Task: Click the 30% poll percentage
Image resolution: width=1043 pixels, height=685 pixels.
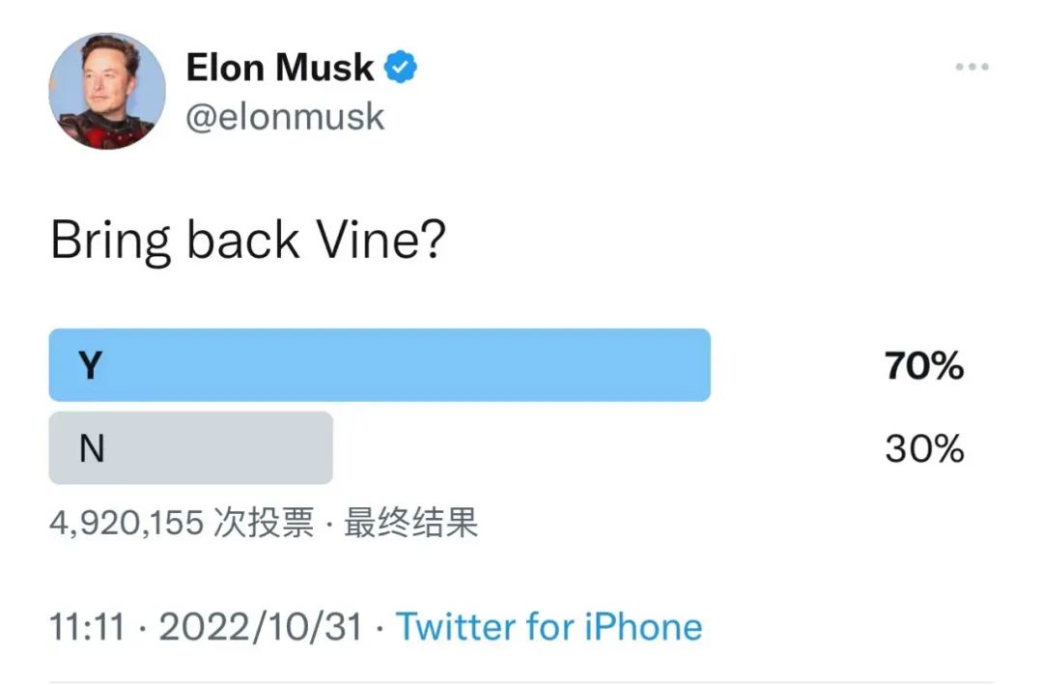Action: tap(923, 449)
